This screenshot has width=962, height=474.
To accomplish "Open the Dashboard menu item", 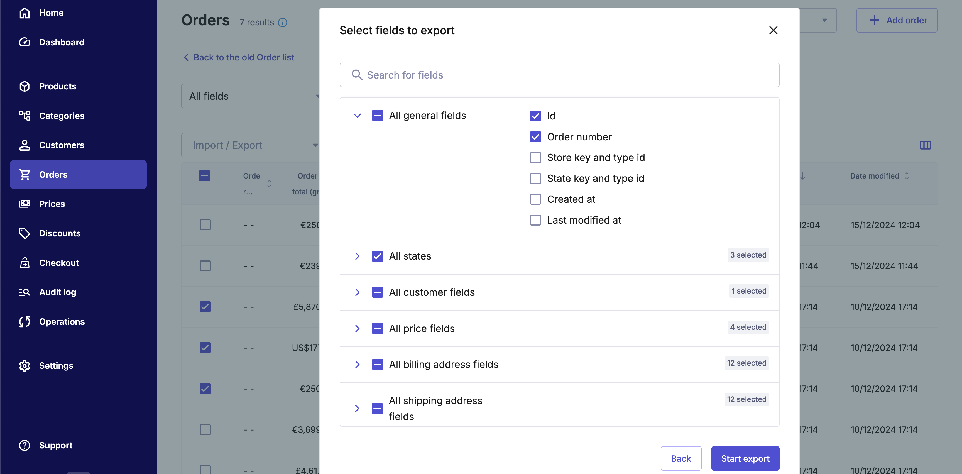I will (62, 42).
